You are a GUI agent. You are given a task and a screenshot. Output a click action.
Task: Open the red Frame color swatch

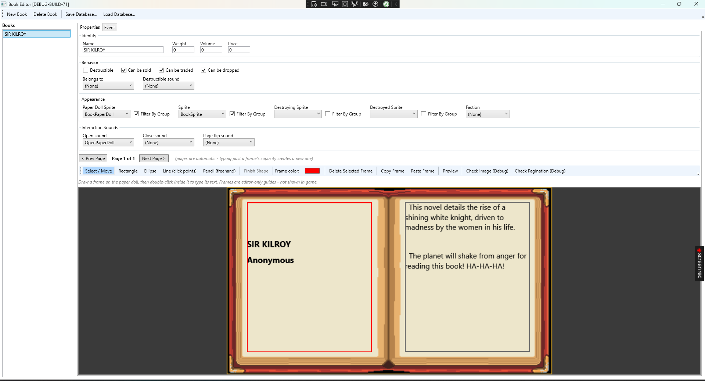tap(312, 171)
